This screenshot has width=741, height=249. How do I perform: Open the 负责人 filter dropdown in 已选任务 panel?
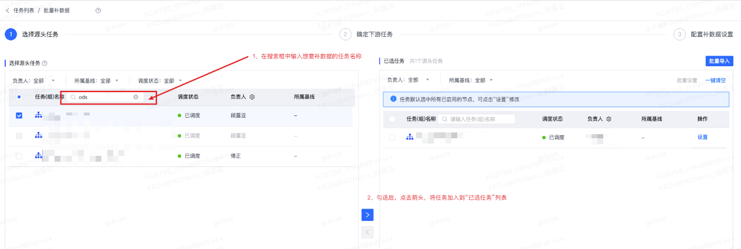(x=409, y=80)
